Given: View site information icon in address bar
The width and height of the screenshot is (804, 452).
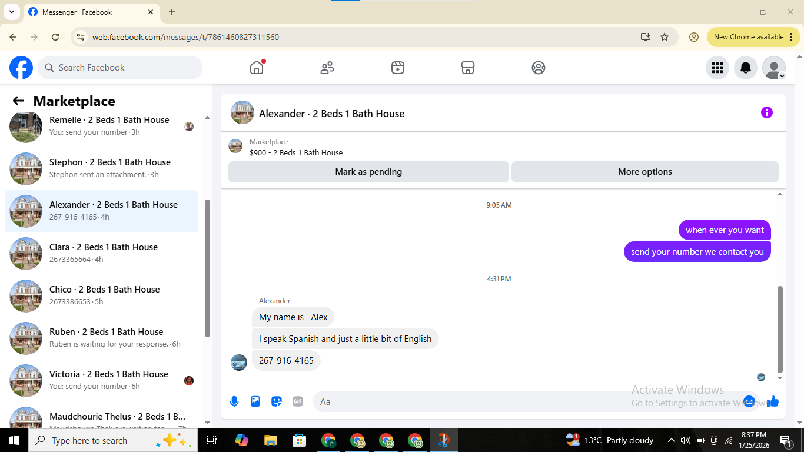Looking at the screenshot, I should click(x=81, y=37).
